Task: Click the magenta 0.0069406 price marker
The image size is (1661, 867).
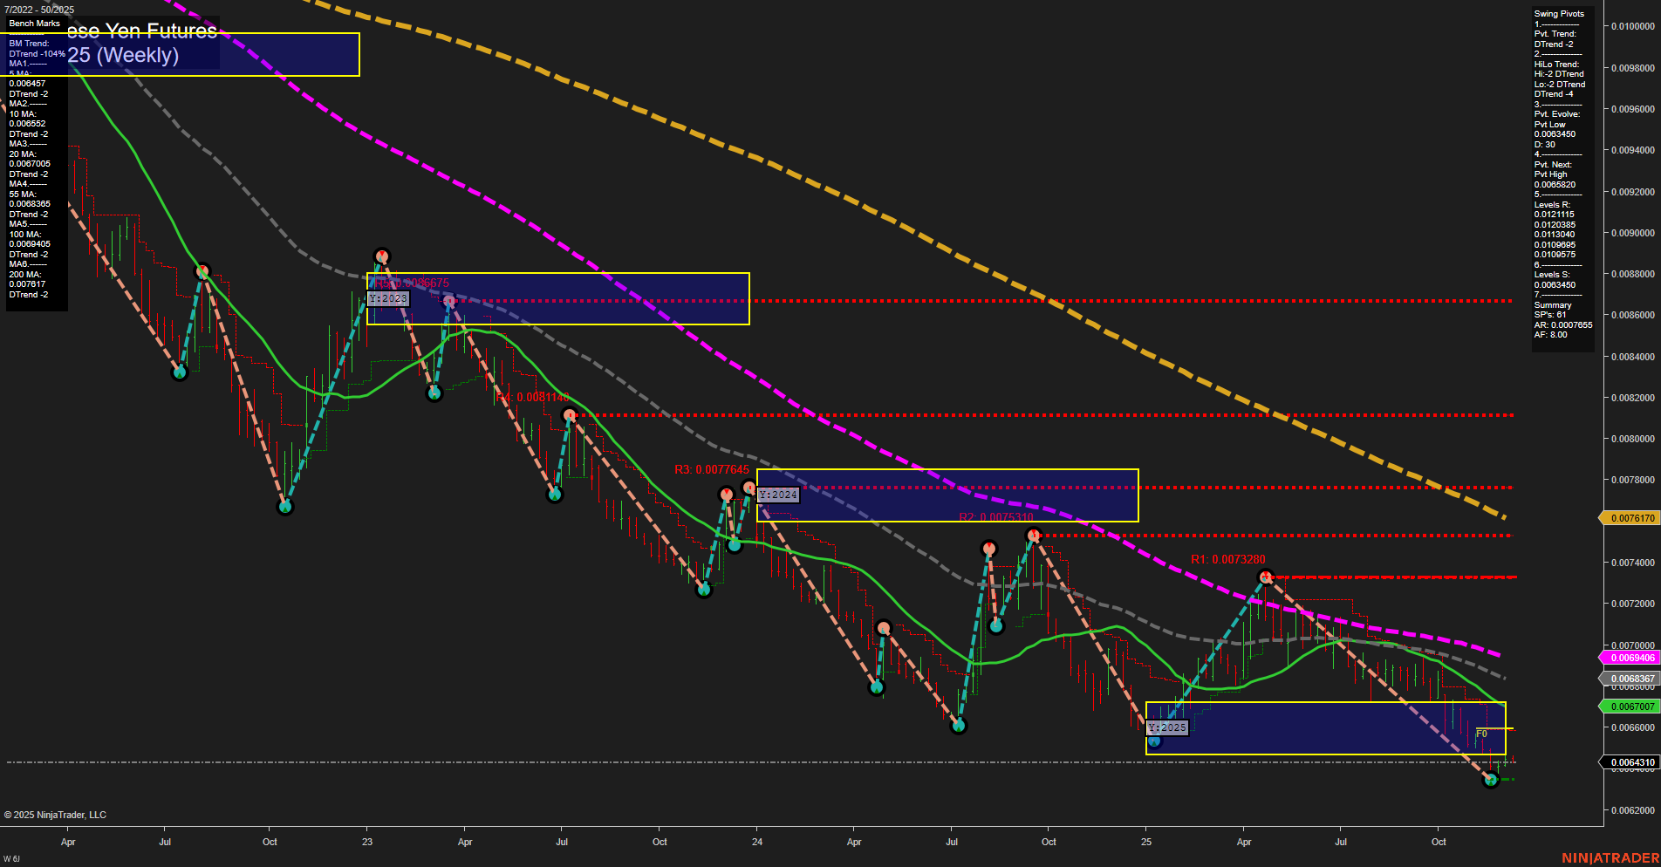Action: 1634,656
